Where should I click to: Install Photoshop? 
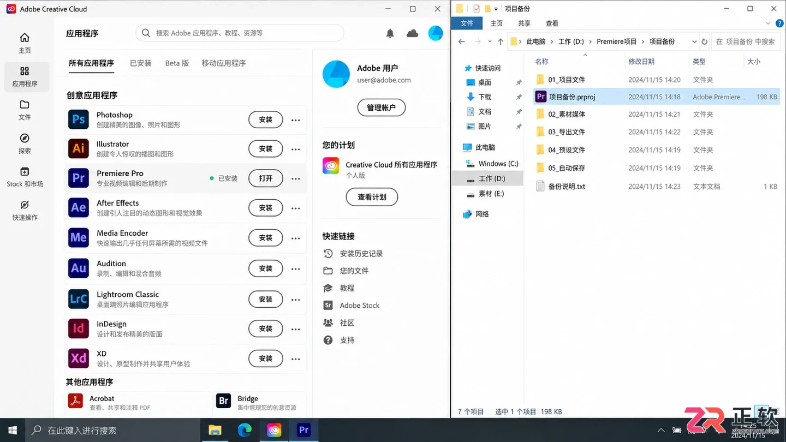266,120
